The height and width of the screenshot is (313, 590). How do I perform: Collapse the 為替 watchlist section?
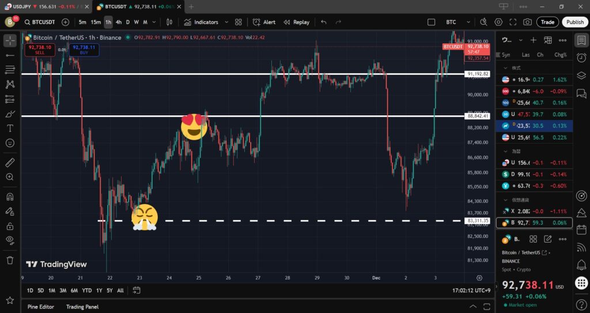506,152
